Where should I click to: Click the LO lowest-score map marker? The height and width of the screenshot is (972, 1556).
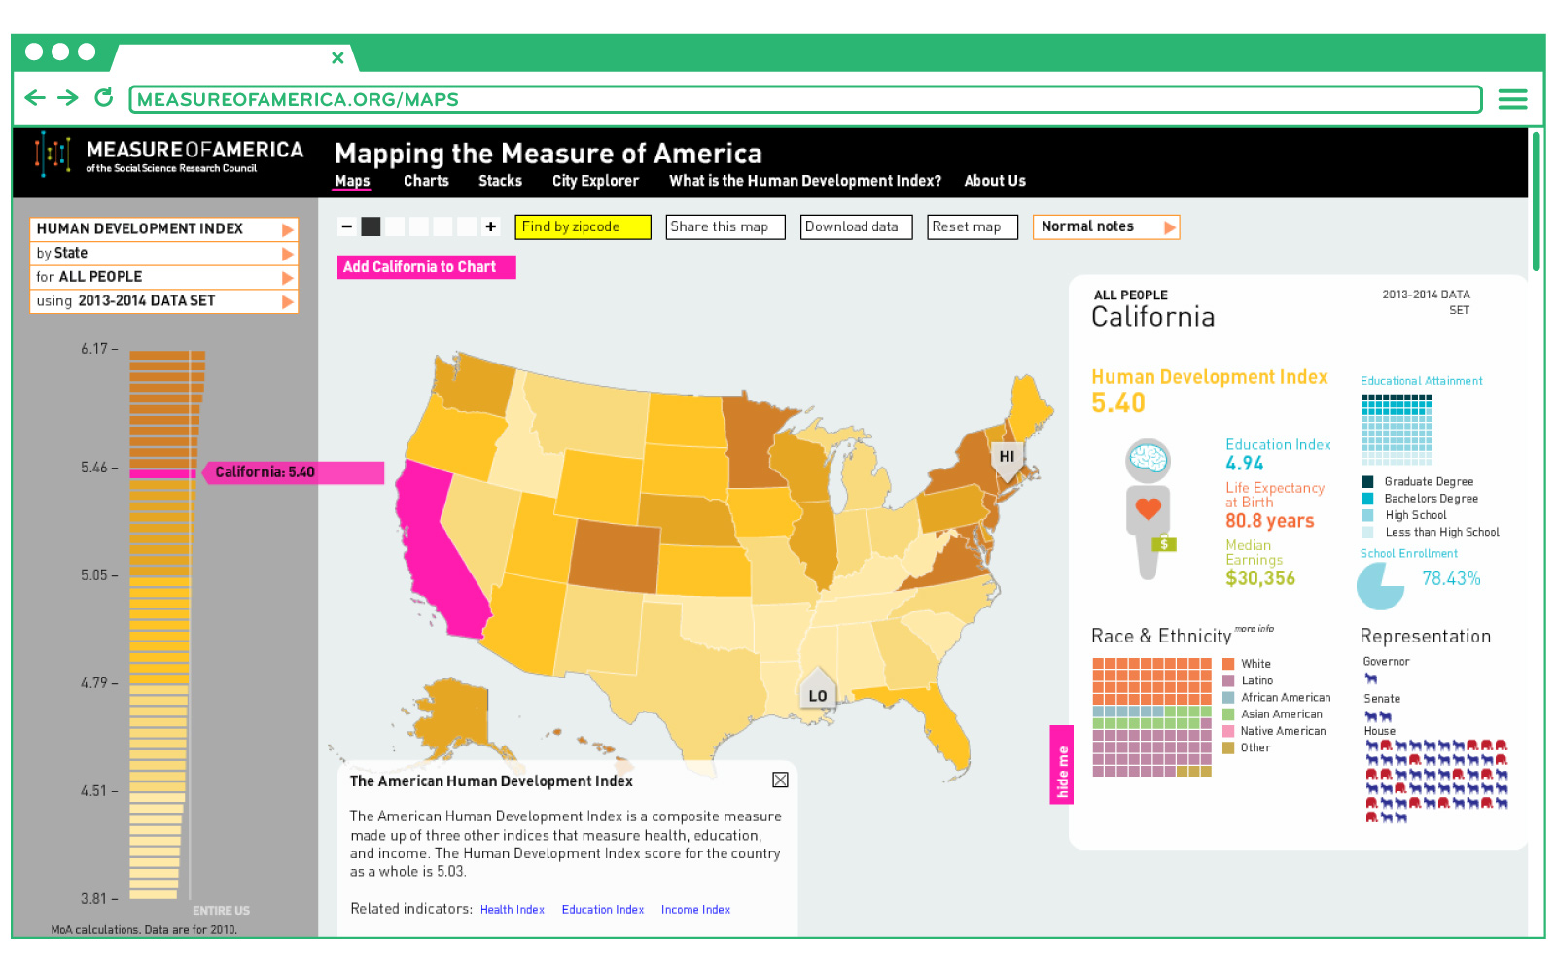(x=817, y=694)
